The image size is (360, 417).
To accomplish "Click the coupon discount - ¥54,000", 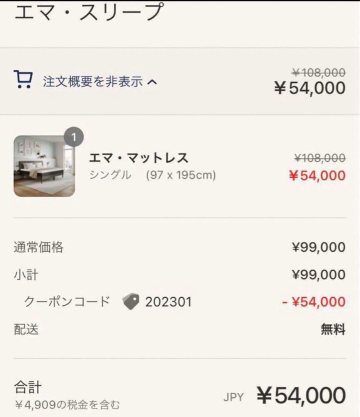I will click(314, 302).
